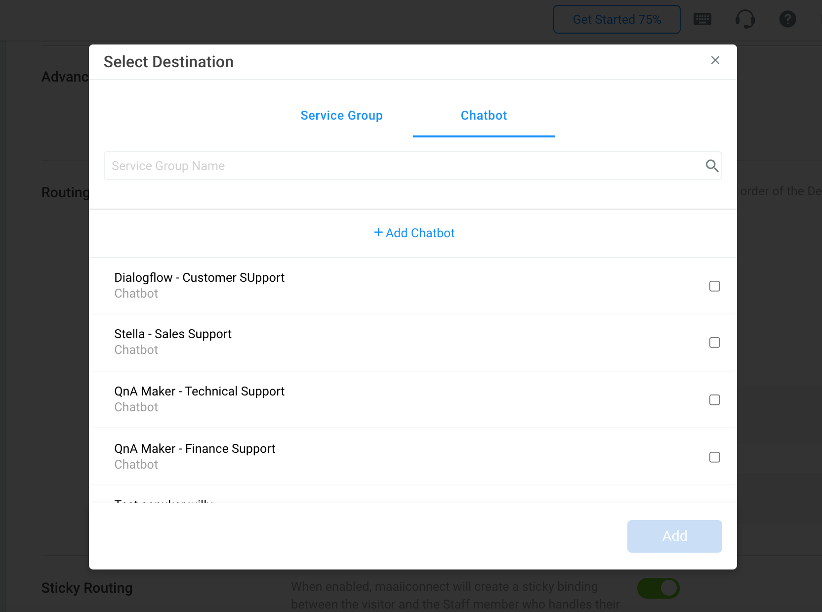Check QnA Maker - Finance Support checkbox
Screen dimensions: 822x612
click(715, 457)
